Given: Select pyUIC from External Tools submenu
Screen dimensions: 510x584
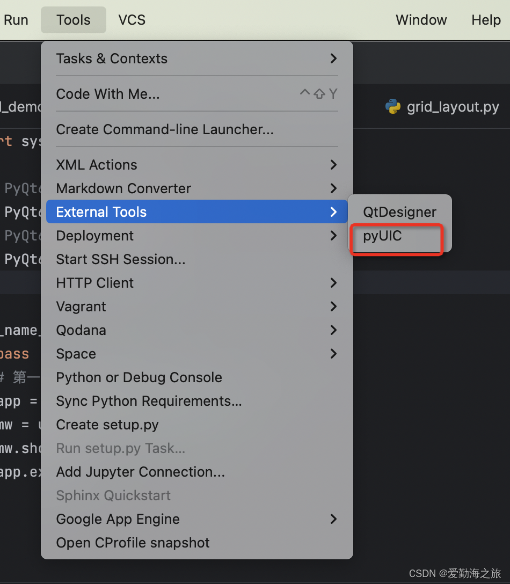Looking at the screenshot, I should point(383,236).
